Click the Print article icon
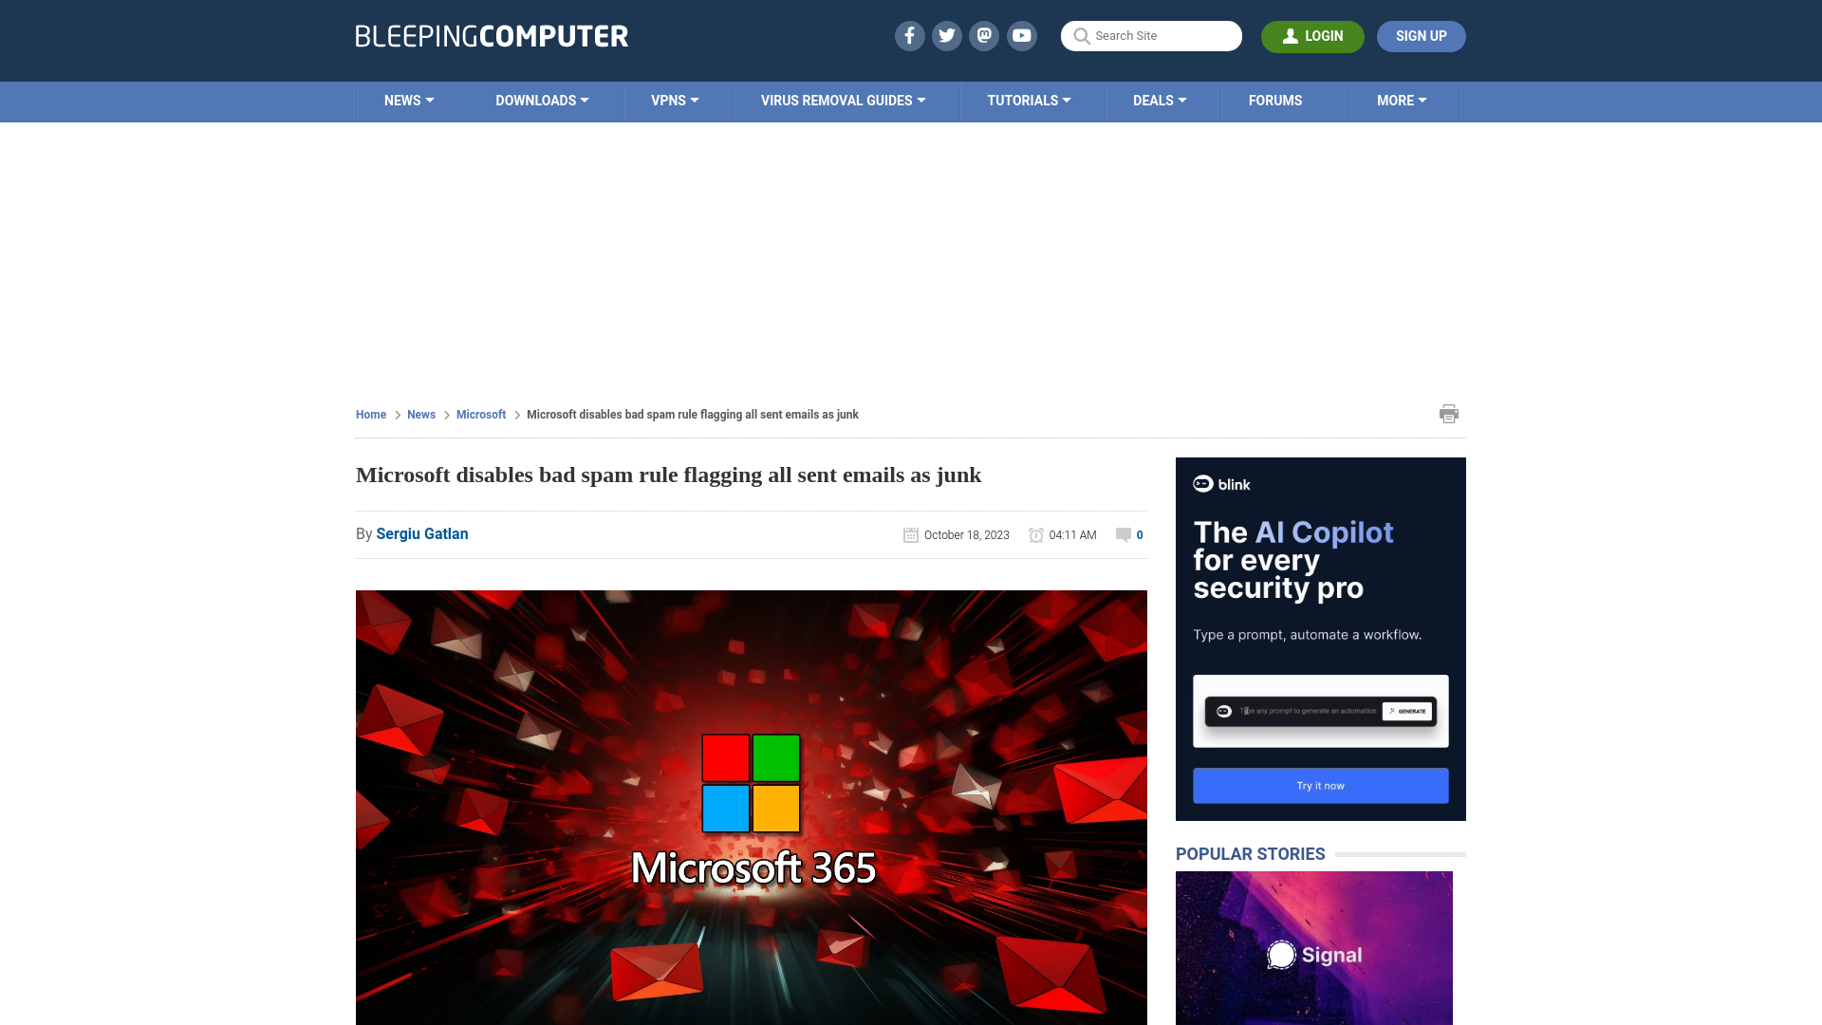This screenshot has width=1822, height=1025. [x=1449, y=413]
